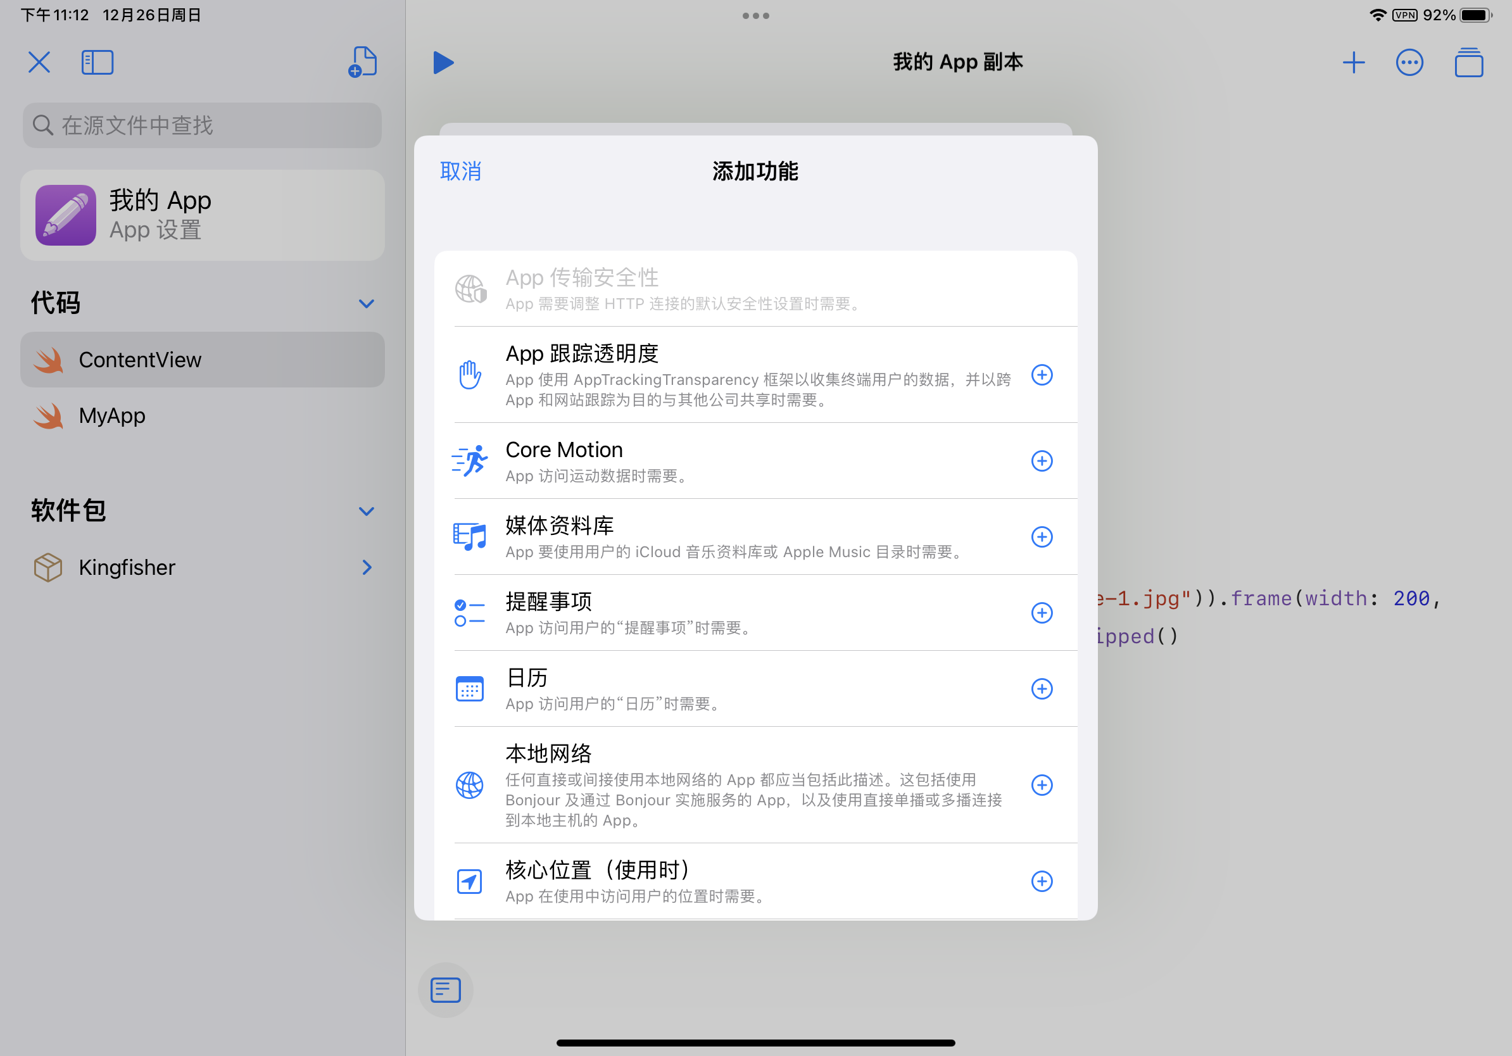Add the App 跟踪透明度 capability

pos(1041,375)
